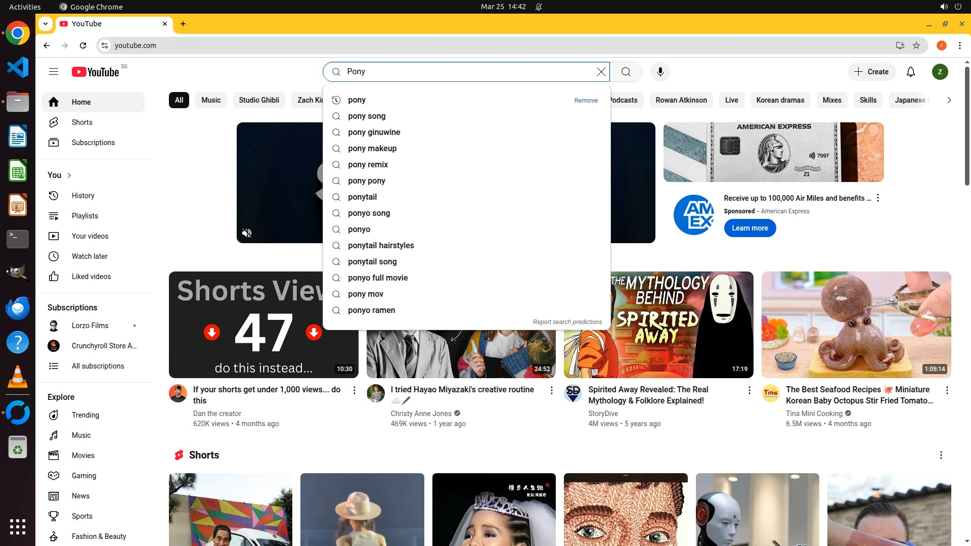This screenshot has height=546, width=971.
Task: Unmute the featured video preview
Action: tap(247, 233)
